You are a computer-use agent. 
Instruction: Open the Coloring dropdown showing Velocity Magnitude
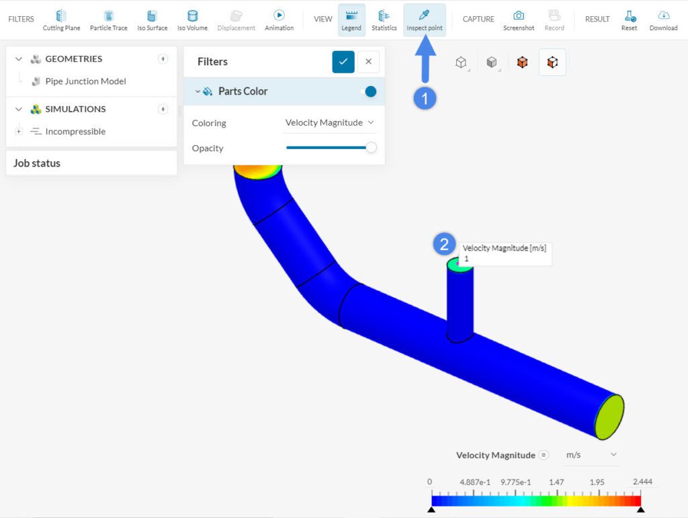(330, 123)
